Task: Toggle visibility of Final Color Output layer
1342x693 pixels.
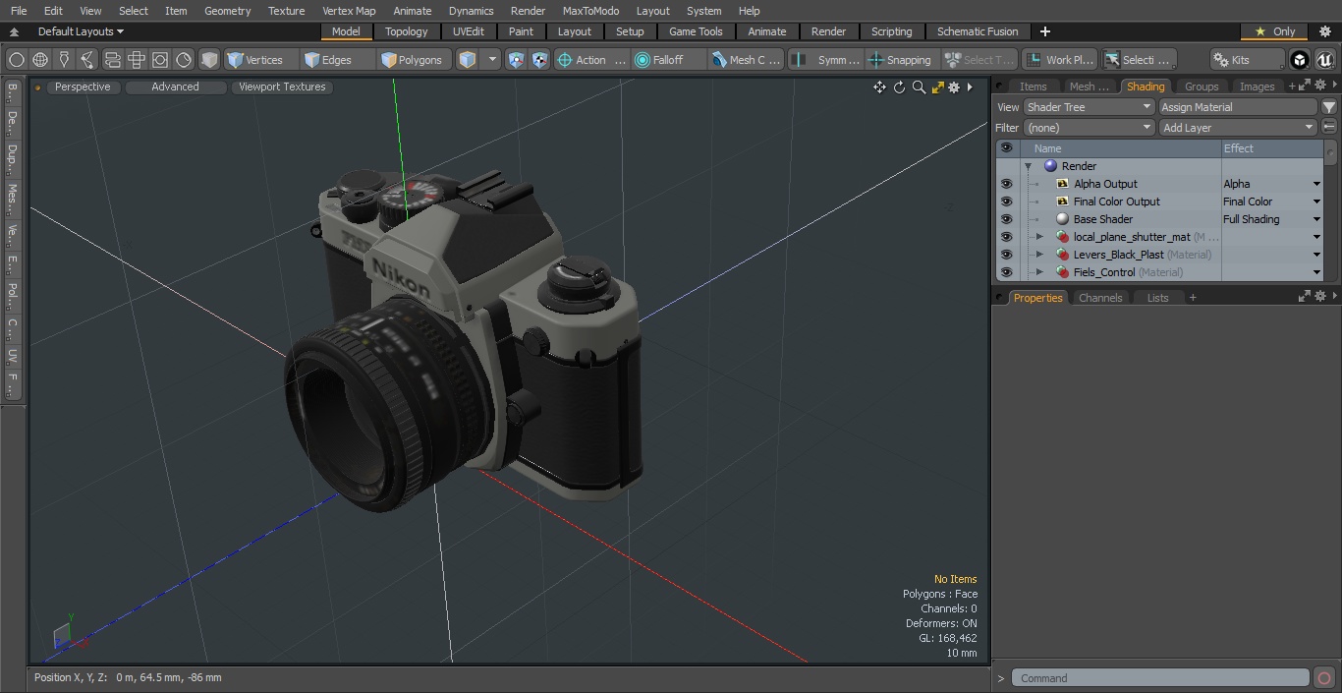Action: click(1006, 202)
